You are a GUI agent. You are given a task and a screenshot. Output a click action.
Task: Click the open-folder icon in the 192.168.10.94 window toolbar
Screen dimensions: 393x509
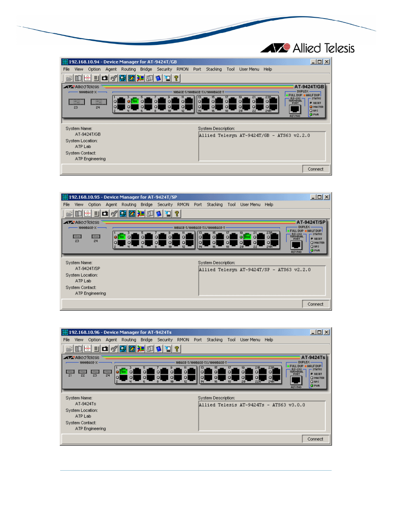pyautogui.click(x=69, y=78)
